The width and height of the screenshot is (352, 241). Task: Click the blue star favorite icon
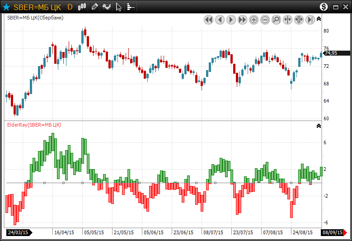(x=6, y=7)
